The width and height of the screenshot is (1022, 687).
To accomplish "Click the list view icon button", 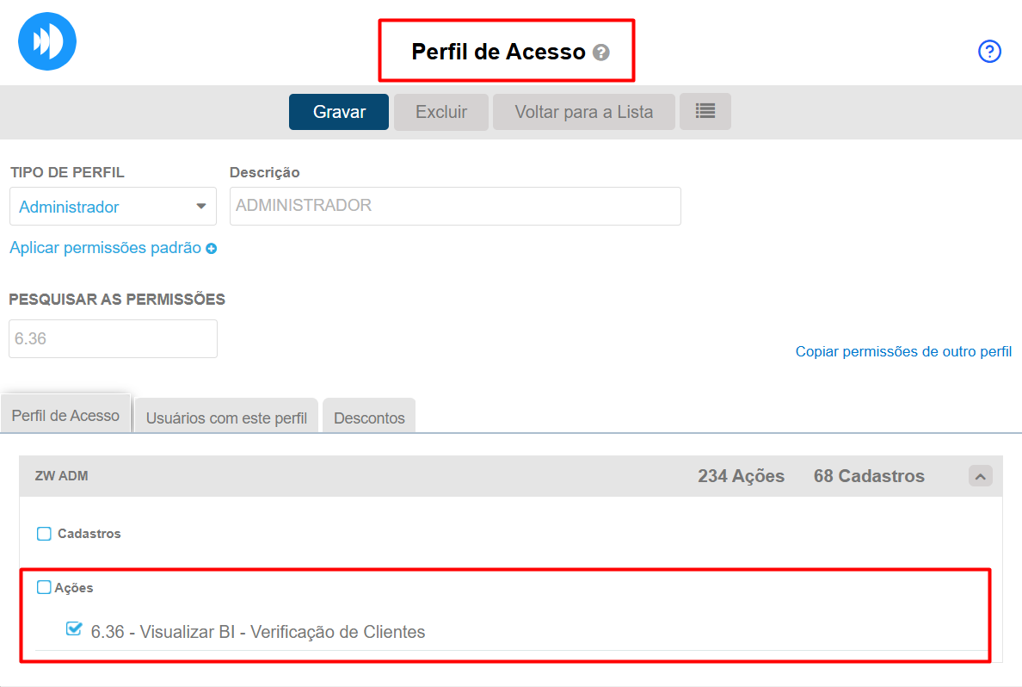I will point(705,112).
